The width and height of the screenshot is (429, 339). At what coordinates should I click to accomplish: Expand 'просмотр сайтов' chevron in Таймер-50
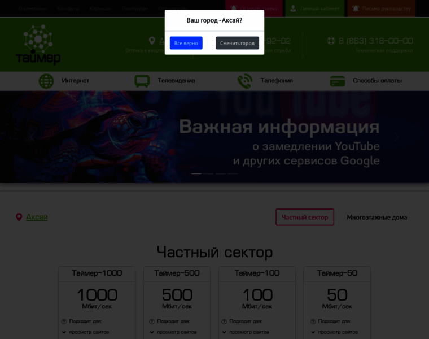tap(313, 332)
